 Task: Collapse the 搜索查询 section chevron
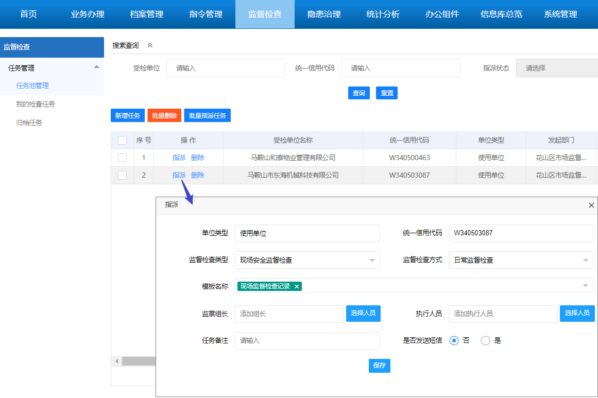click(x=150, y=45)
